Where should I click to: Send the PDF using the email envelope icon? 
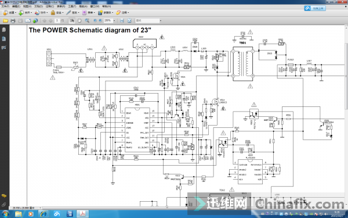tap(28, 21)
